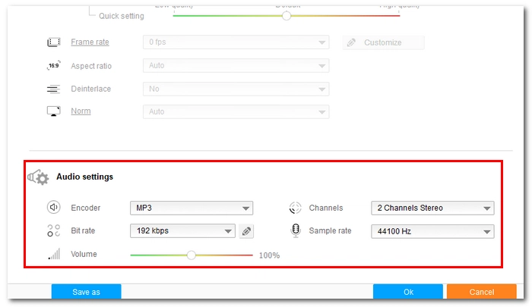Click the pencil icon beside Bit rate
532x307 pixels.
246,231
